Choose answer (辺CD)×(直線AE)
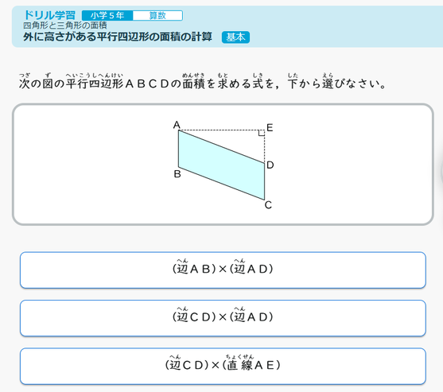The height and width of the screenshot is (392, 443). [x=223, y=366]
